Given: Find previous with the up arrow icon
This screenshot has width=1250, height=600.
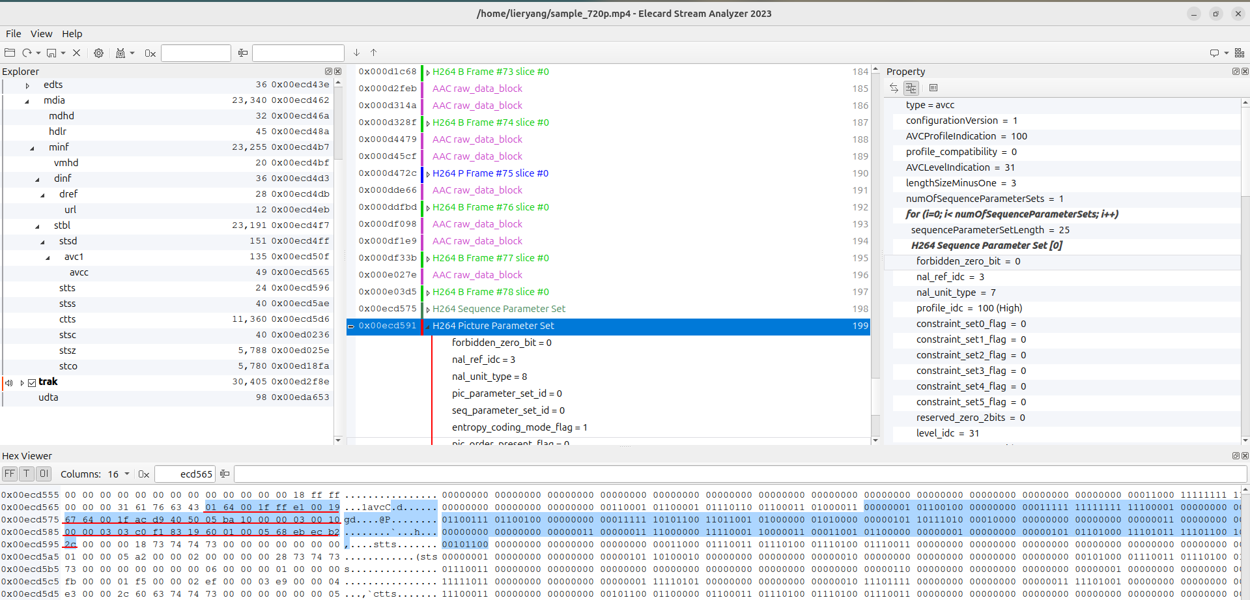Looking at the screenshot, I should click(x=373, y=53).
